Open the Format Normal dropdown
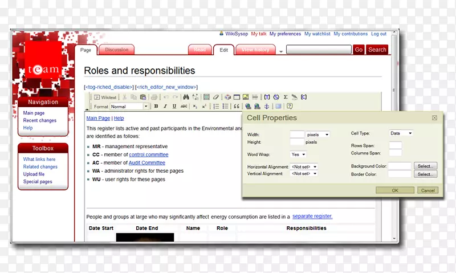This screenshot has width=456, height=273. point(129,107)
